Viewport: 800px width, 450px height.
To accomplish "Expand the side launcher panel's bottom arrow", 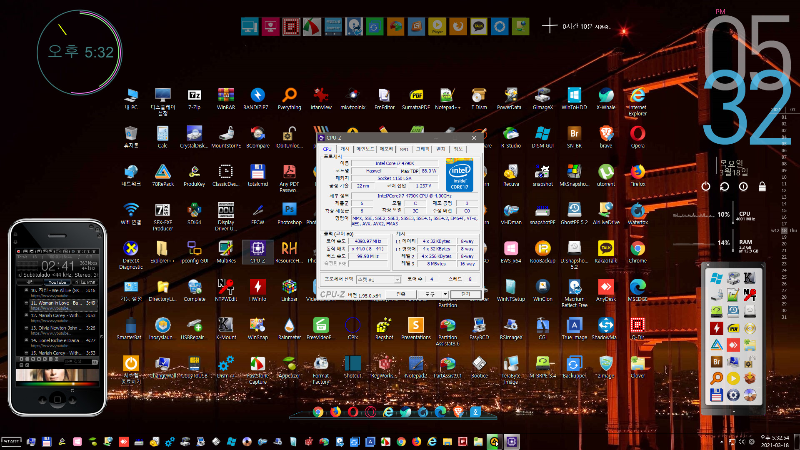I will point(734,412).
